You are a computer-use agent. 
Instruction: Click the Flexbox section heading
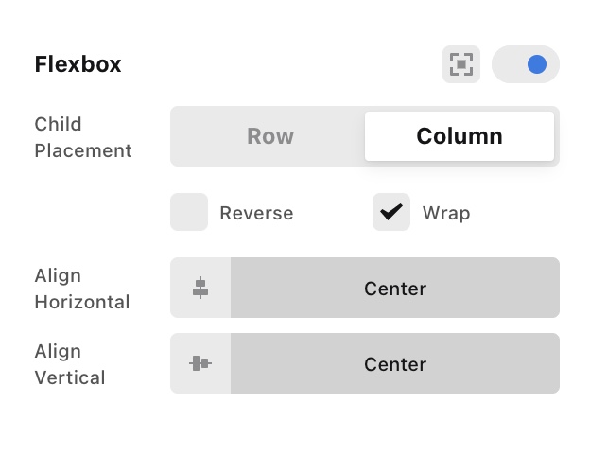point(78,64)
